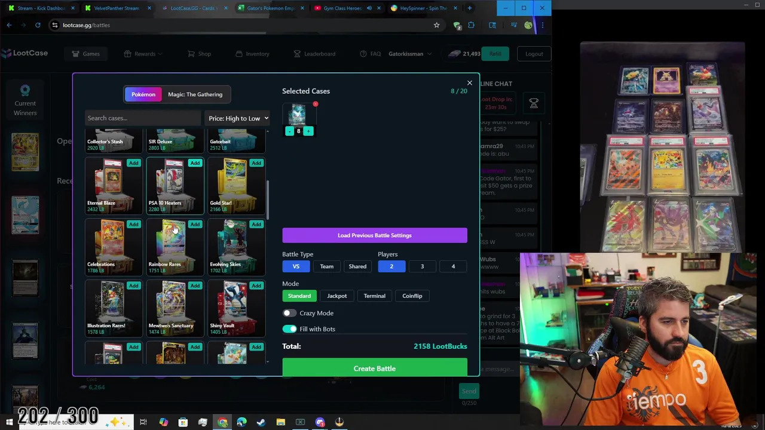The image size is (765, 430).
Task: Open Chrome extensions puzzle icon
Action: (x=471, y=25)
